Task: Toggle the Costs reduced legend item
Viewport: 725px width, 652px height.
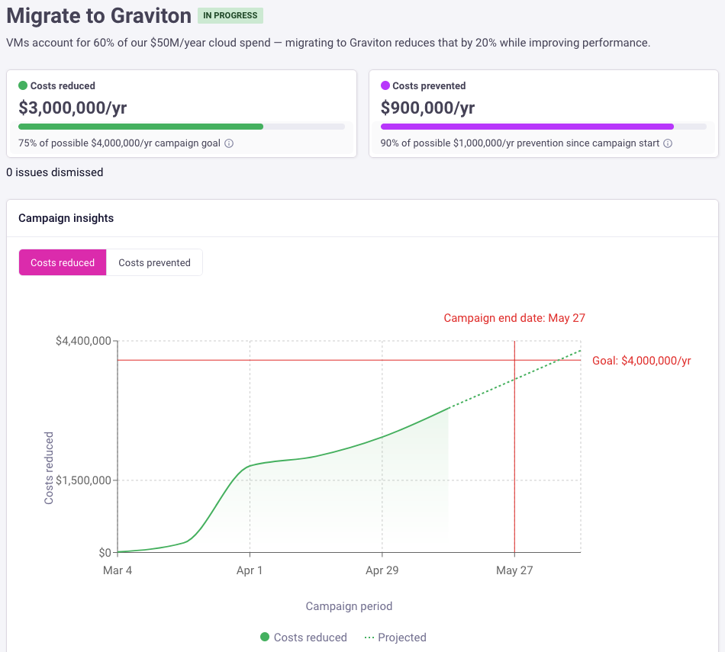Action: [304, 638]
